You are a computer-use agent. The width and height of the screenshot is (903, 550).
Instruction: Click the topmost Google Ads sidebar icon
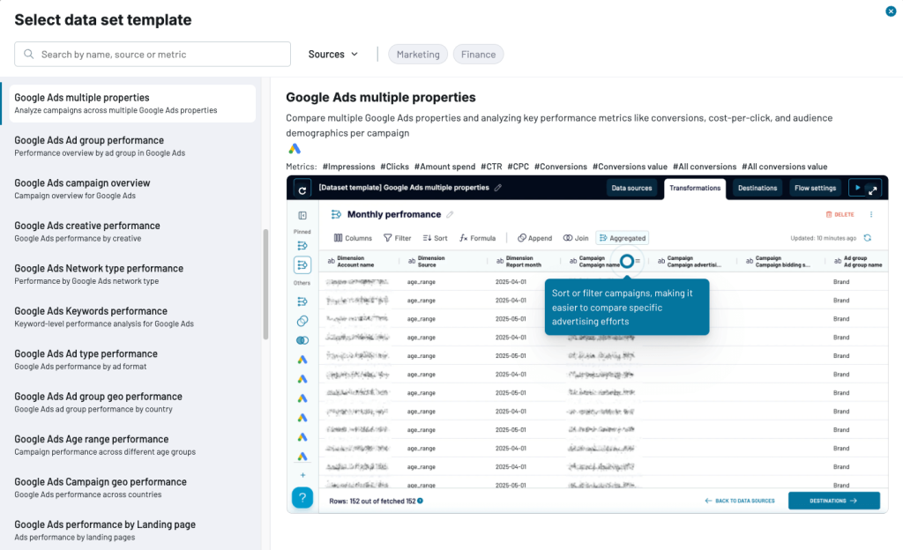coord(302,360)
